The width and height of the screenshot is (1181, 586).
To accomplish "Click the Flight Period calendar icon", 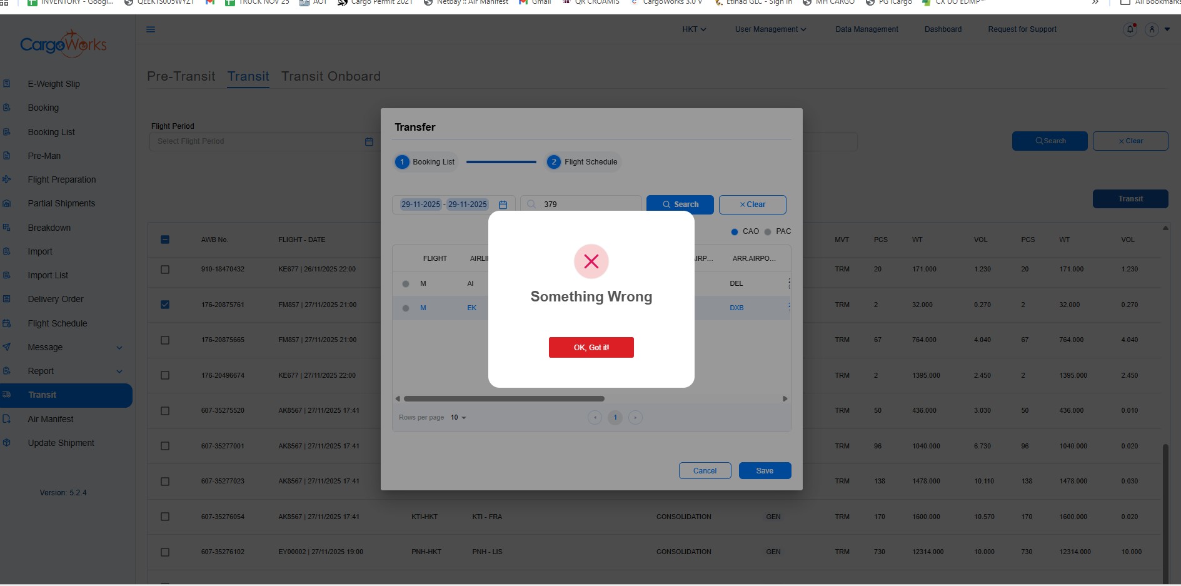I will tap(369, 142).
